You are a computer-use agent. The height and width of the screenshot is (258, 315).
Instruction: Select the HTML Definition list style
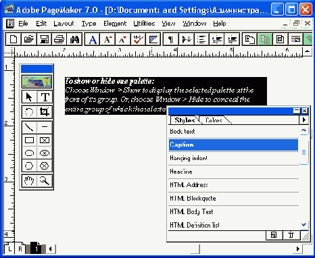coord(233,225)
